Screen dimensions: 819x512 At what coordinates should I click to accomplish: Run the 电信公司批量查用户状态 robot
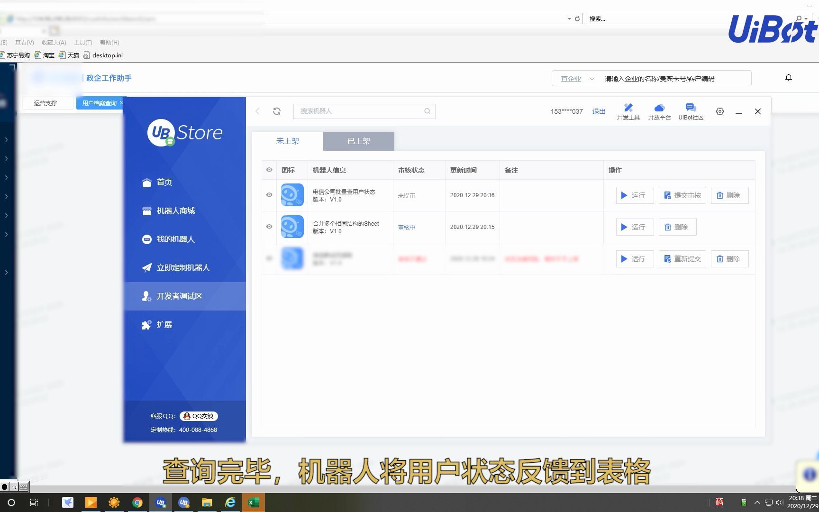coord(635,195)
